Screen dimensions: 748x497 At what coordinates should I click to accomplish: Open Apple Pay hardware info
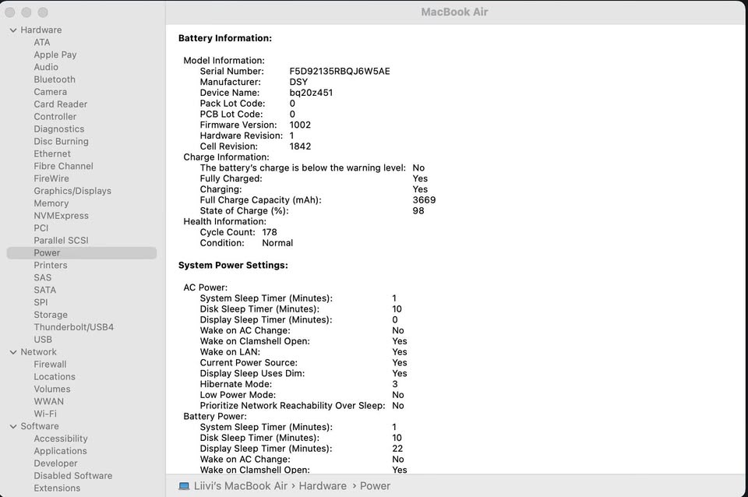tap(55, 55)
